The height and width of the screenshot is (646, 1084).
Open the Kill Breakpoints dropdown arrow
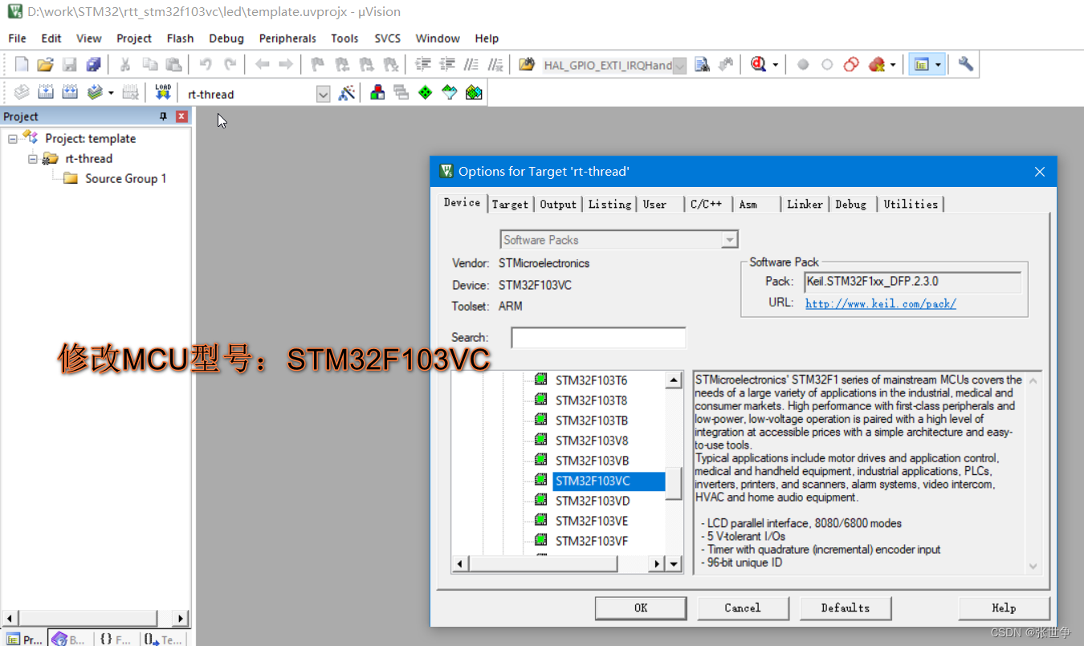892,66
